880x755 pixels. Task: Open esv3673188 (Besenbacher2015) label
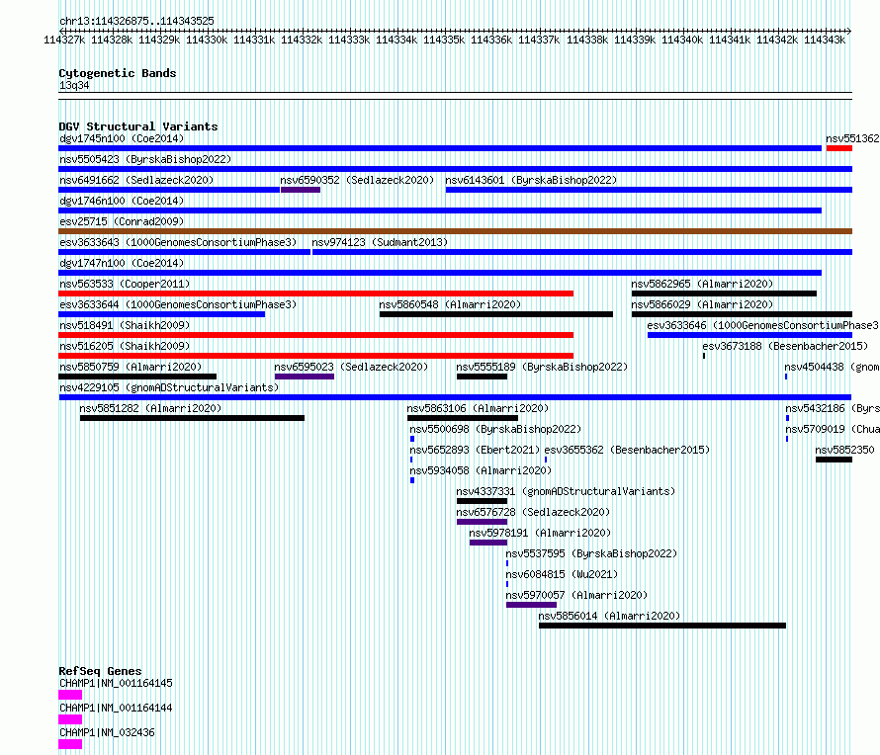coord(785,346)
